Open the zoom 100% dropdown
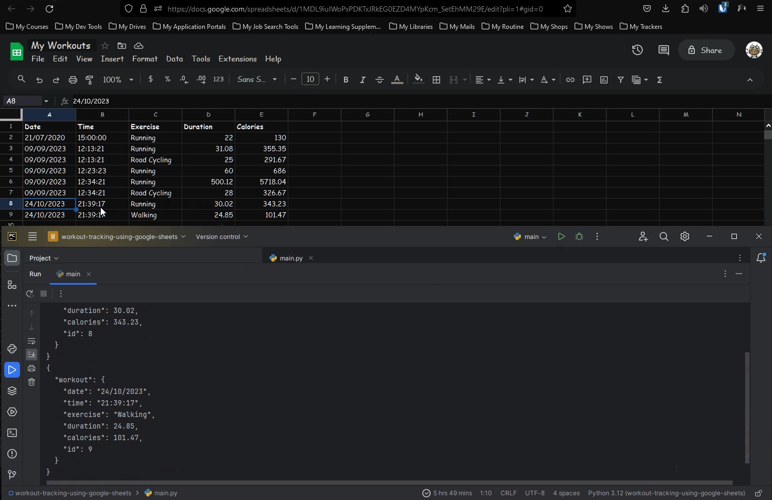Screen dimensions: 772x500 pos(118,80)
